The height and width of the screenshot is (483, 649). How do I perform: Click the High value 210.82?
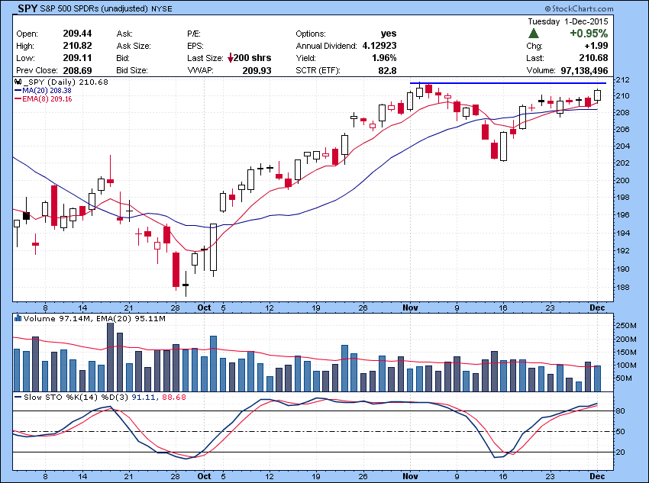coord(77,46)
